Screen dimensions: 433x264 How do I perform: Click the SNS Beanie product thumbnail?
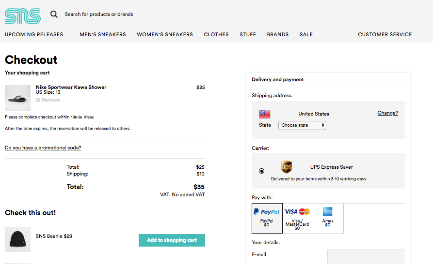17,239
